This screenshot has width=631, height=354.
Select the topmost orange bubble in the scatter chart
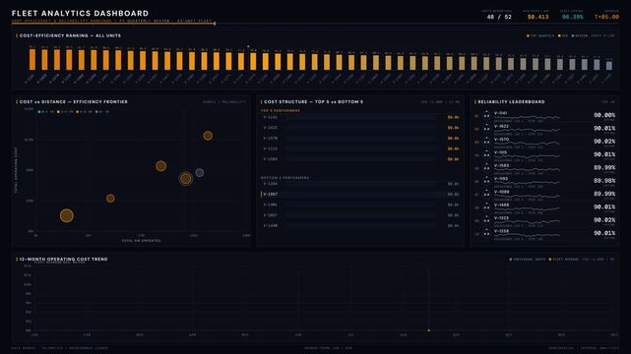208,136
